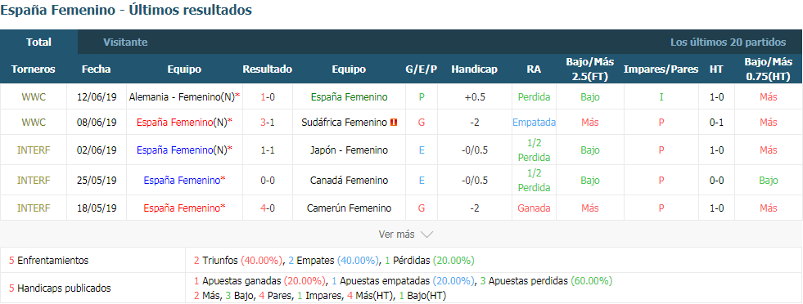This screenshot has width=803, height=304.
Task: Click the red card icon beside Sudáfrica Femenino
Action: pos(395,123)
